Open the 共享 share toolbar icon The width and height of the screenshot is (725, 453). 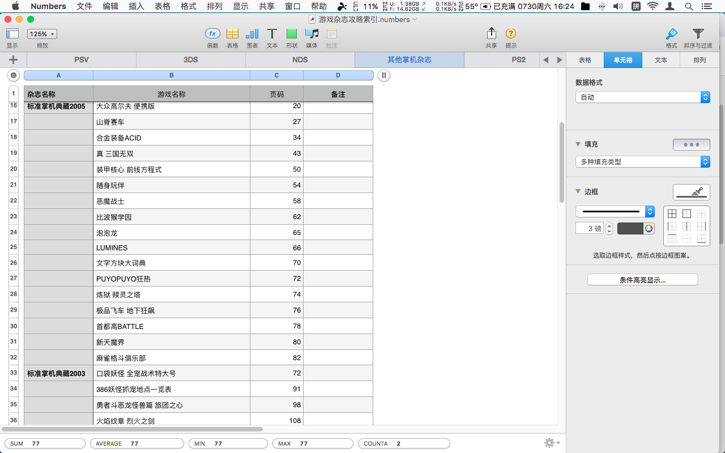(x=491, y=33)
